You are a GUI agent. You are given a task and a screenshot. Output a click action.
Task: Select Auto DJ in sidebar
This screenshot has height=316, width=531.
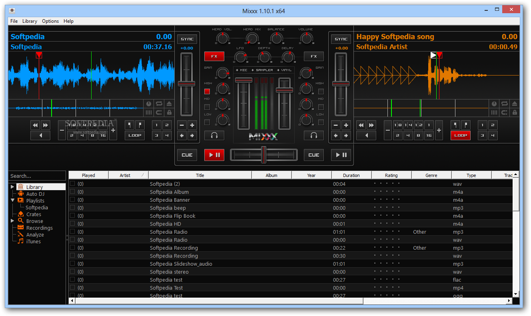tap(35, 194)
